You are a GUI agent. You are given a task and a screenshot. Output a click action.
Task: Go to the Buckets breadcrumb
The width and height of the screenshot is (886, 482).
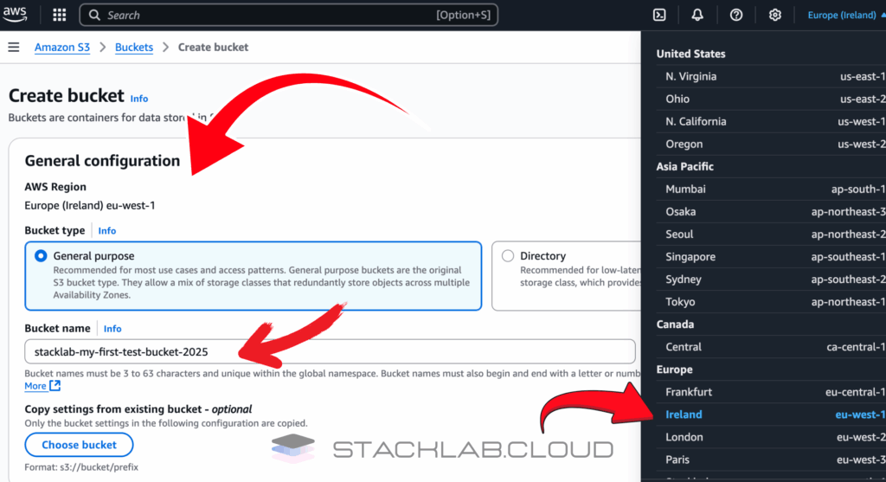click(x=134, y=47)
